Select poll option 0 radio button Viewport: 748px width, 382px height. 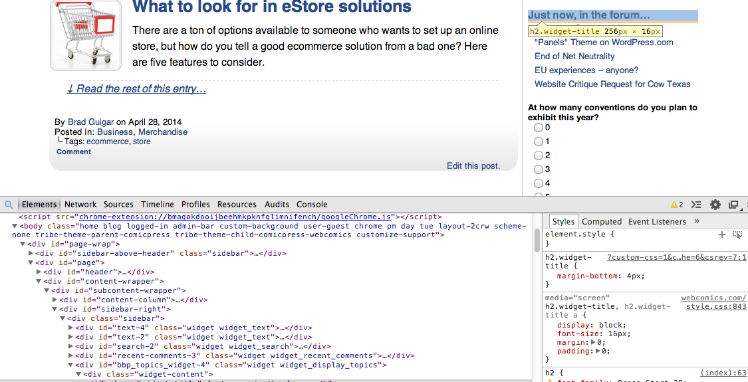tap(539, 128)
